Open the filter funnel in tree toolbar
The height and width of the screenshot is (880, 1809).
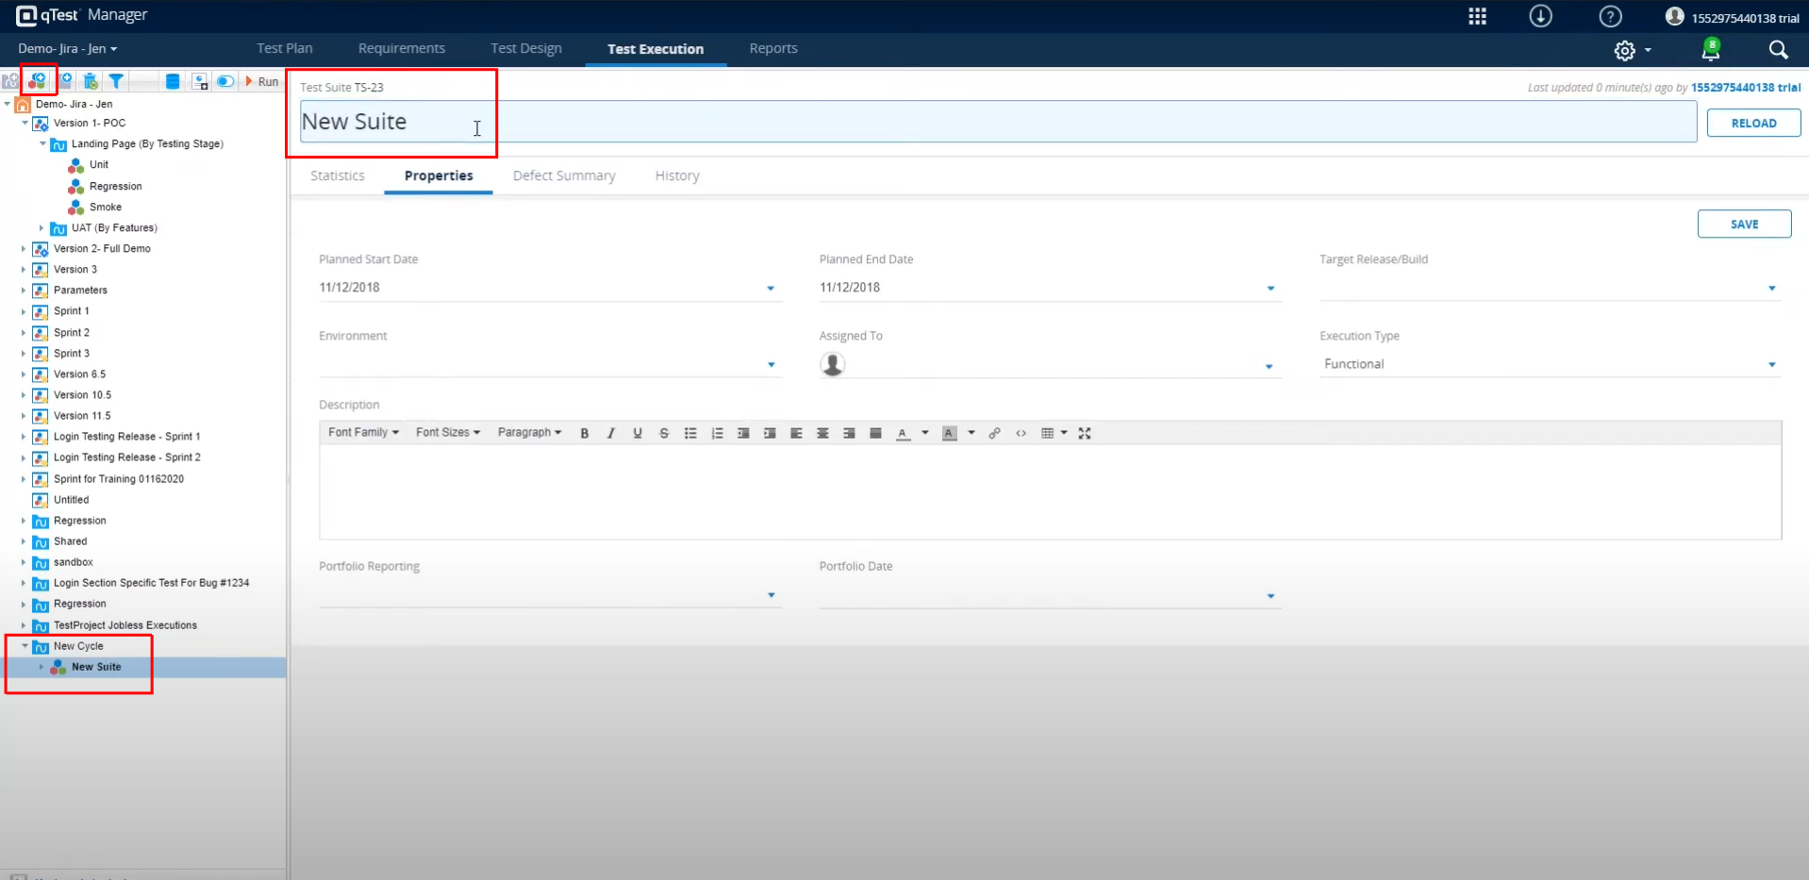point(116,81)
